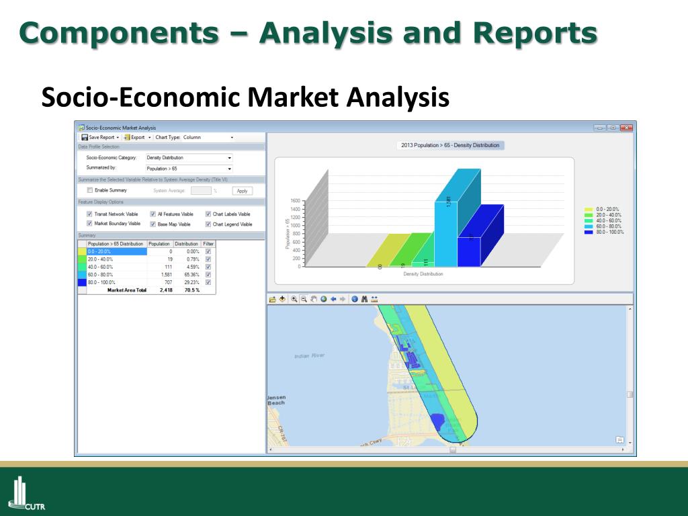Click the System Average input field

click(201, 191)
